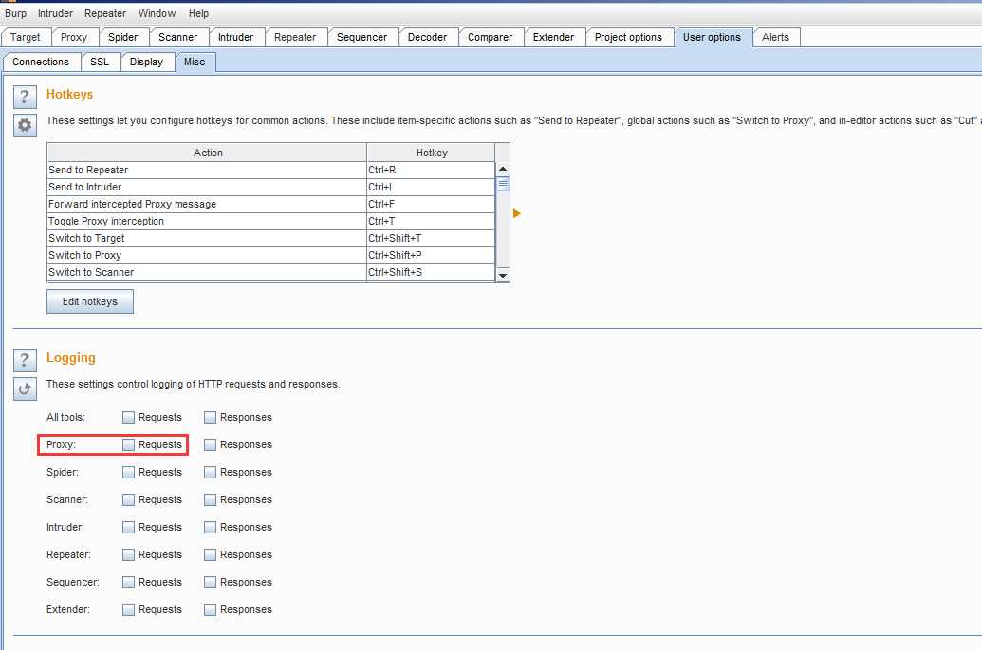Check Scanner Requests logging
Viewport: 982px width, 650px height.
128,500
